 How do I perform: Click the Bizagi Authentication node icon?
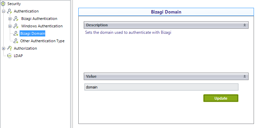click(x=16, y=19)
